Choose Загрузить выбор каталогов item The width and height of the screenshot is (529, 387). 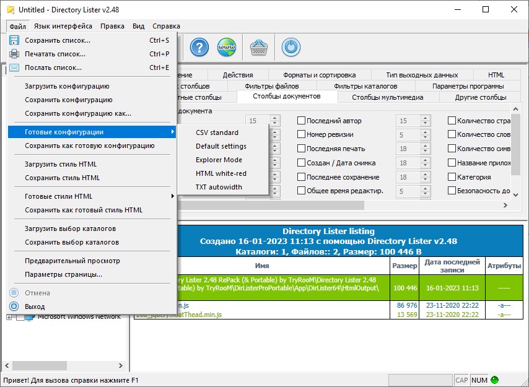[92, 228]
